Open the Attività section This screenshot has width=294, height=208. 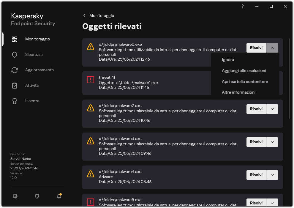coord(32,85)
